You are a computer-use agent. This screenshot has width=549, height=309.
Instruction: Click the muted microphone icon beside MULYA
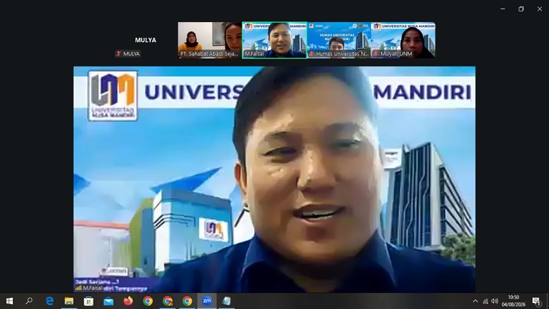pos(118,54)
